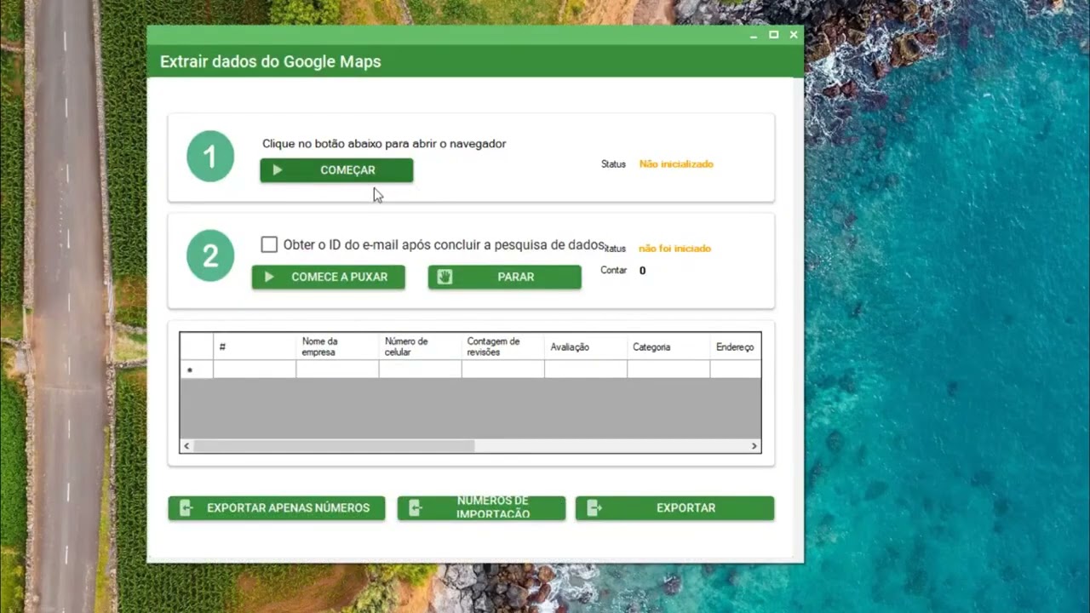The height and width of the screenshot is (613, 1090).
Task: Maximize the Extrair dados window
Action: point(773,35)
